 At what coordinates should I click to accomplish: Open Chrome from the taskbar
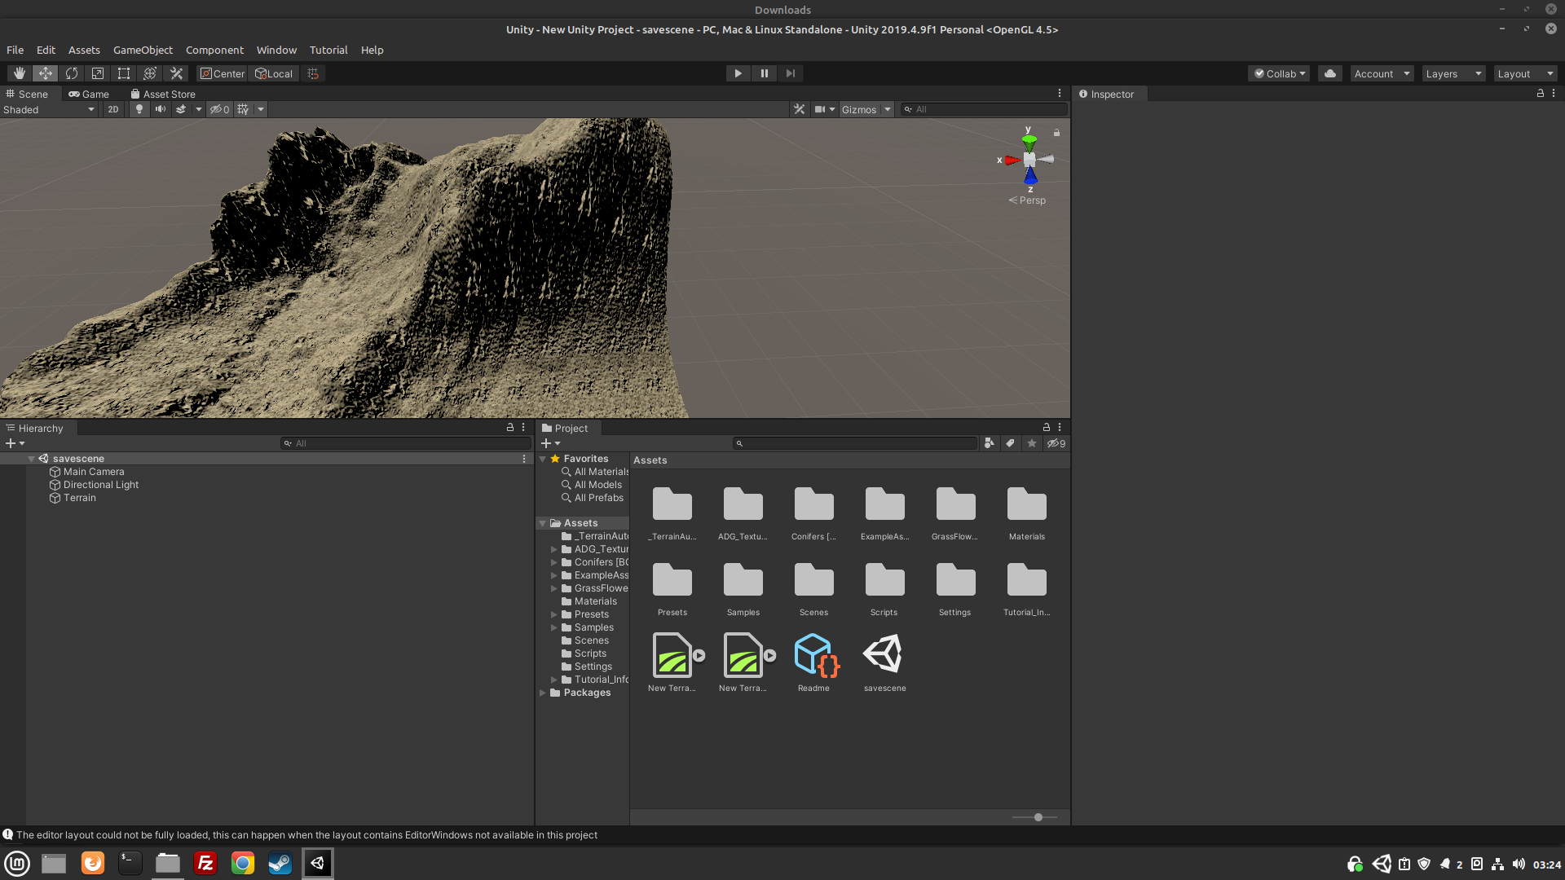coord(243,863)
